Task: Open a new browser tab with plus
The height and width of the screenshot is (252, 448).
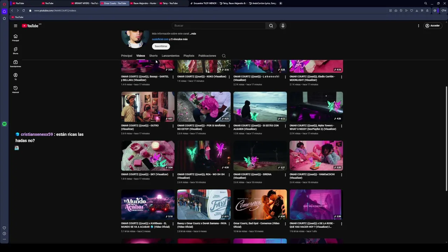Action: point(281,3)
